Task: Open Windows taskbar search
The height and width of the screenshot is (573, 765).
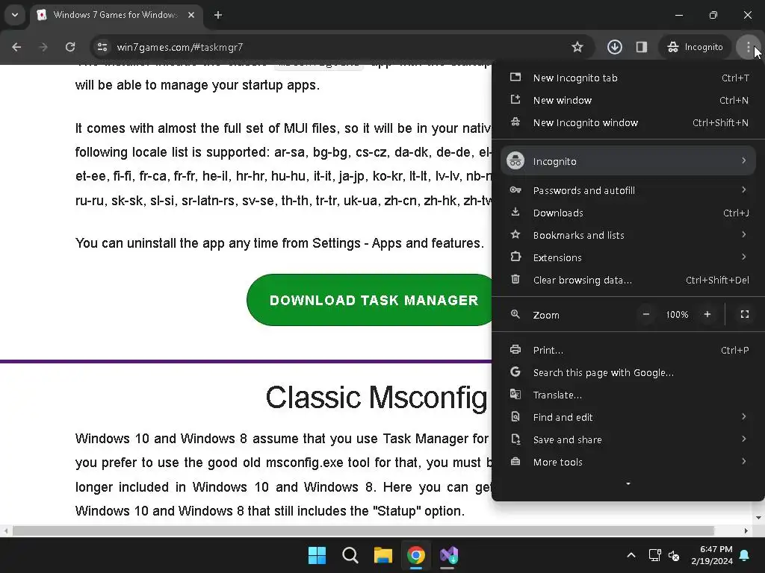Action: 350,555
